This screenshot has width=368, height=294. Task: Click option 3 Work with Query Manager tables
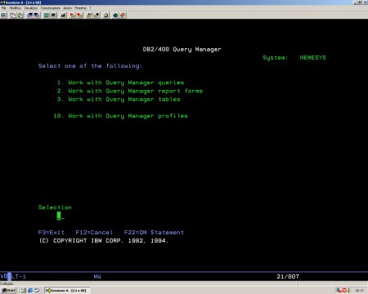pos(119,100)
